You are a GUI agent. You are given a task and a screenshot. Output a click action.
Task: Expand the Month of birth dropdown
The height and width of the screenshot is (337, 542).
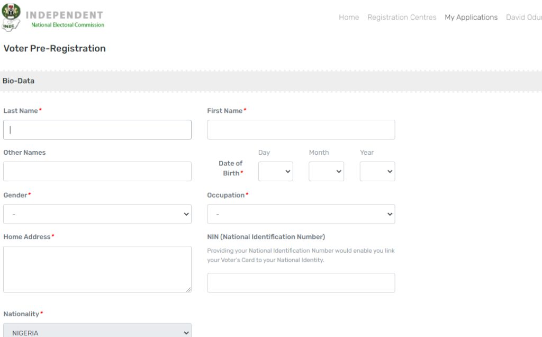pyautogui.click(x=326, y=172)
